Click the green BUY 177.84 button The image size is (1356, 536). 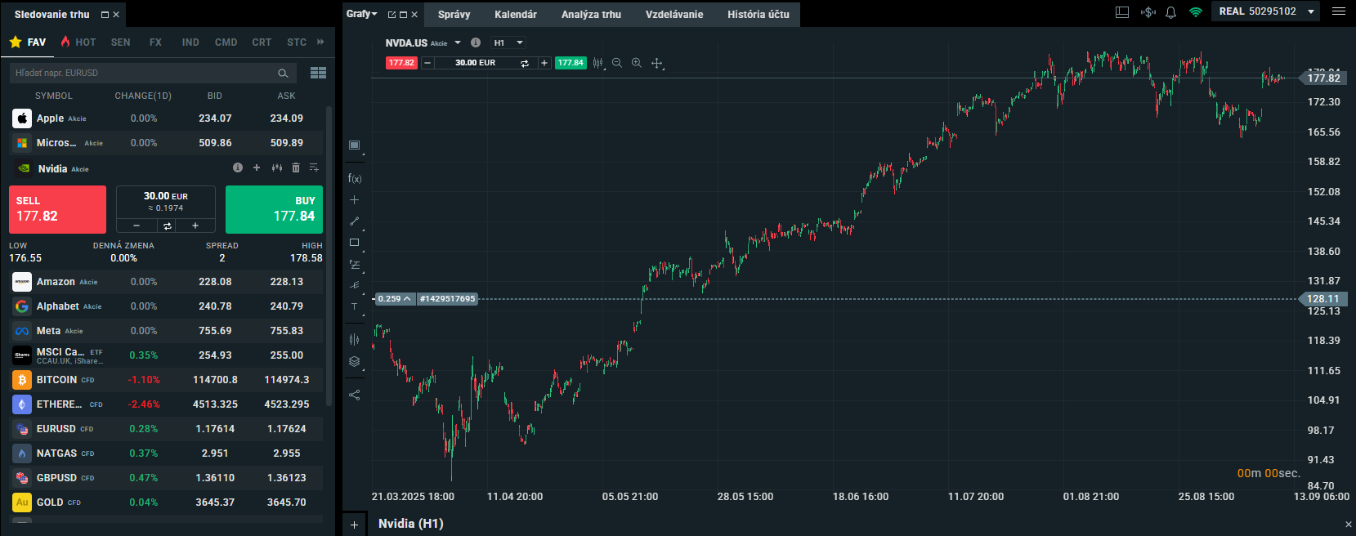(x=275, y=209)
